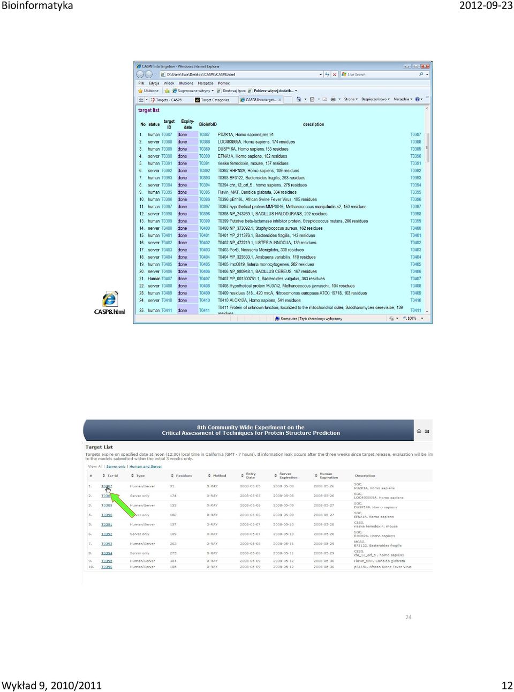Expand the Quick Tabs dropdown arrow

click(147, 100)
